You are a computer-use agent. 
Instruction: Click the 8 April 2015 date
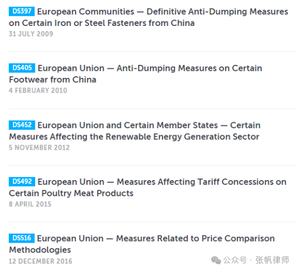(x=30, y=204)
